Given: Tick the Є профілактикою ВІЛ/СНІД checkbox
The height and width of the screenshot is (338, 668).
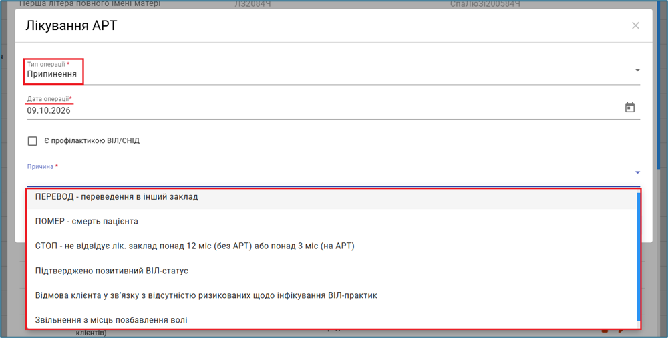Looking at the screenshot, I should click(x=32, y=141).
